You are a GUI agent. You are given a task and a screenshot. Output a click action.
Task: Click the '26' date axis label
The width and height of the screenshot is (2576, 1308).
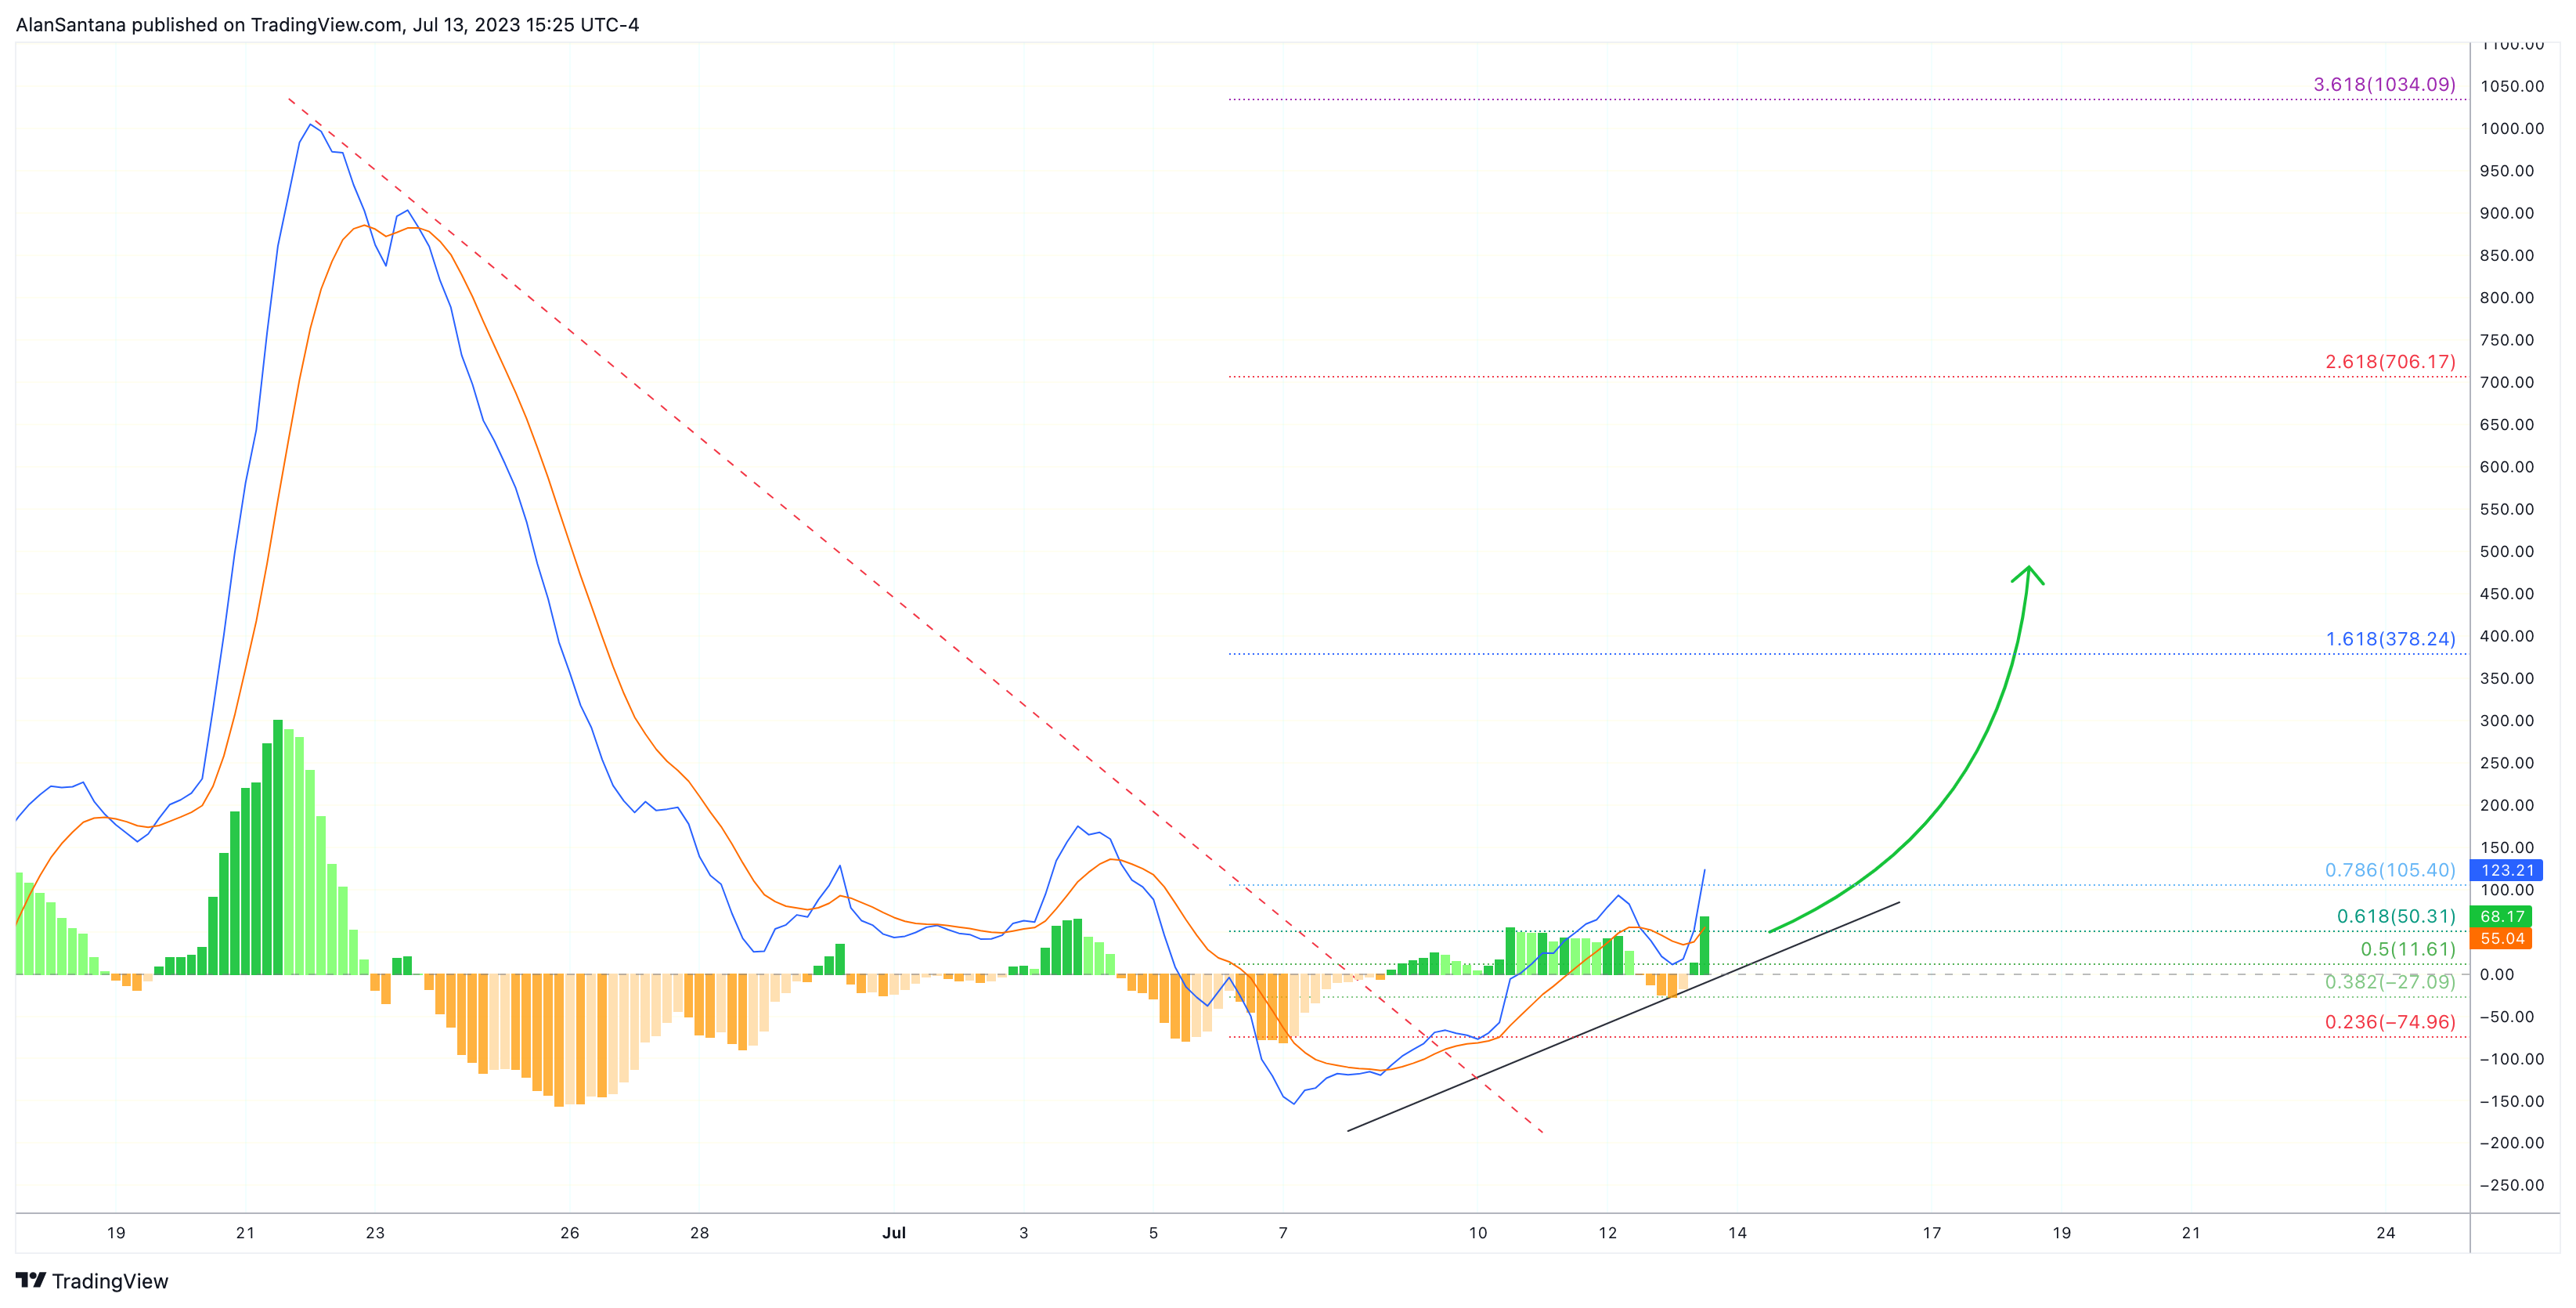[x=570, y=1233]
